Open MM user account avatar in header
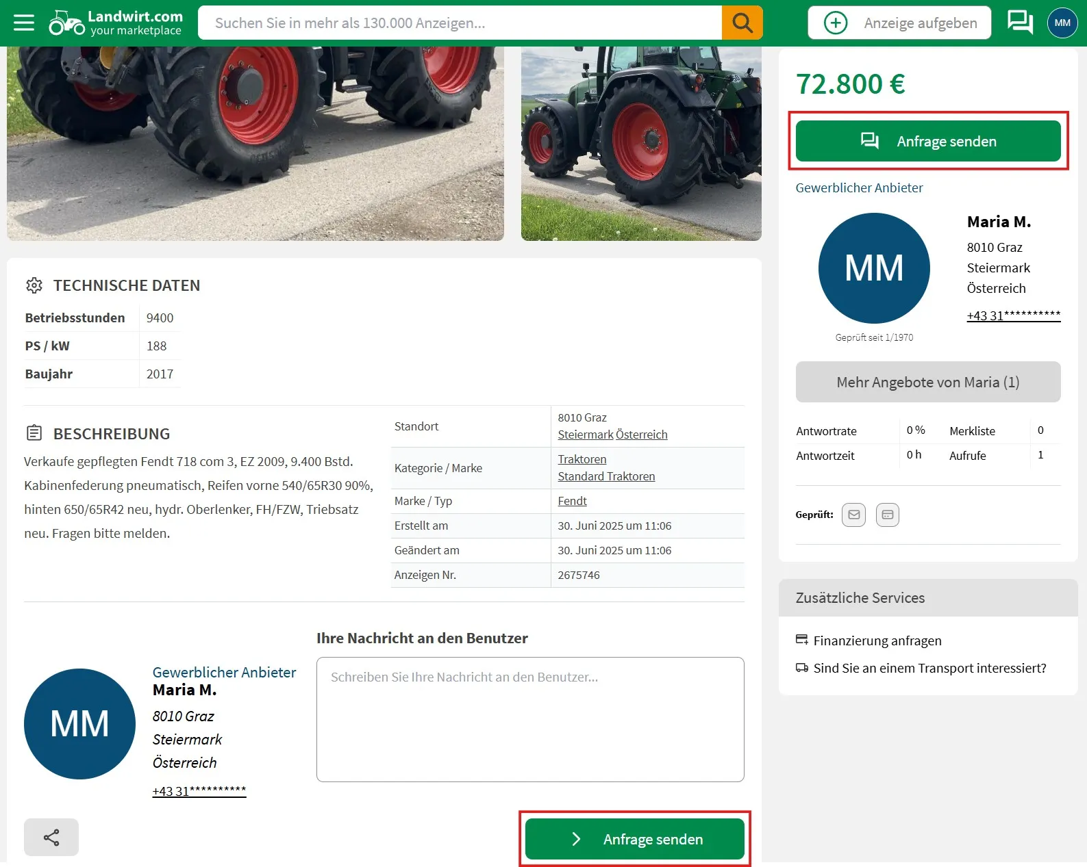1087x867 pixels. [x=1062, y=23]
